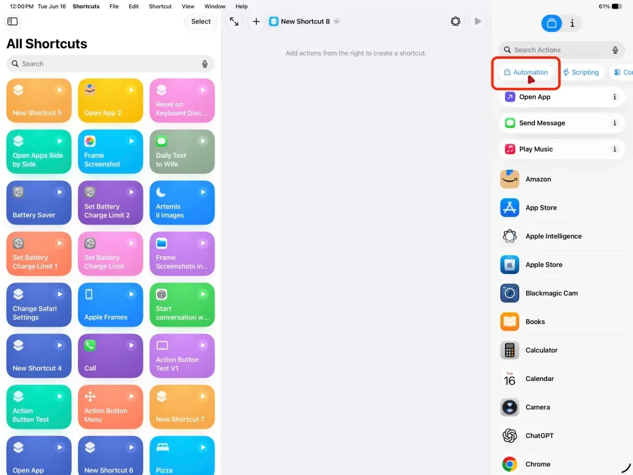Run the Artemis II Images shortcut
This screenshot has width=633, height=475.
(x=203, y=192)
